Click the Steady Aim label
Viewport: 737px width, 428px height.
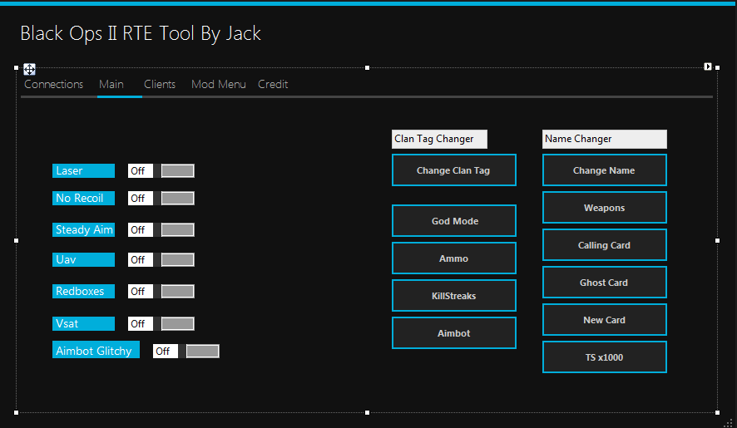click(x=83, y=229)
